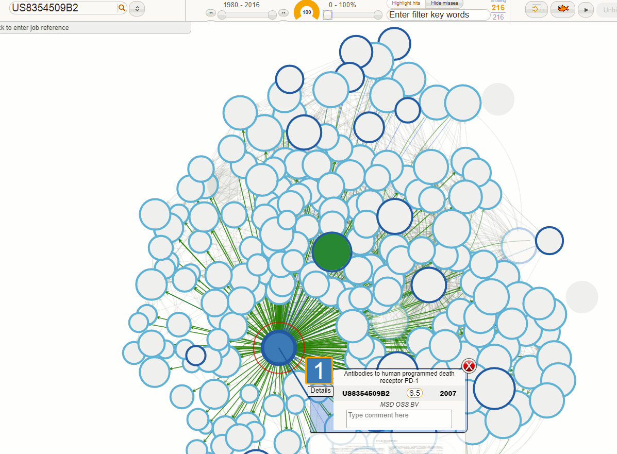Viewport: 617px width, 454px height.
Task: Click the orange 100 gauge dial
Action: pos(307,11)
